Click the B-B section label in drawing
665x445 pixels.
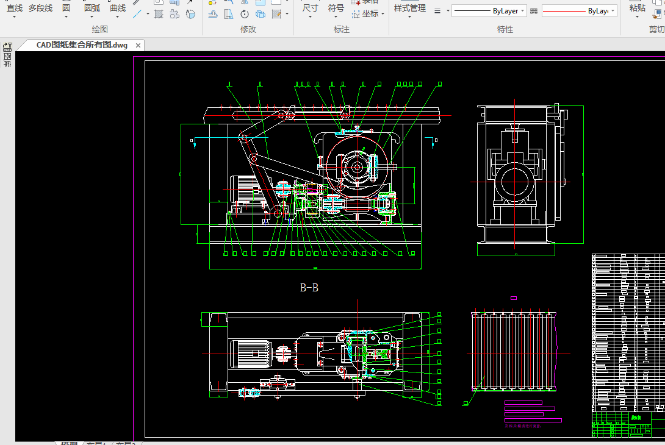tap(309, 288)
